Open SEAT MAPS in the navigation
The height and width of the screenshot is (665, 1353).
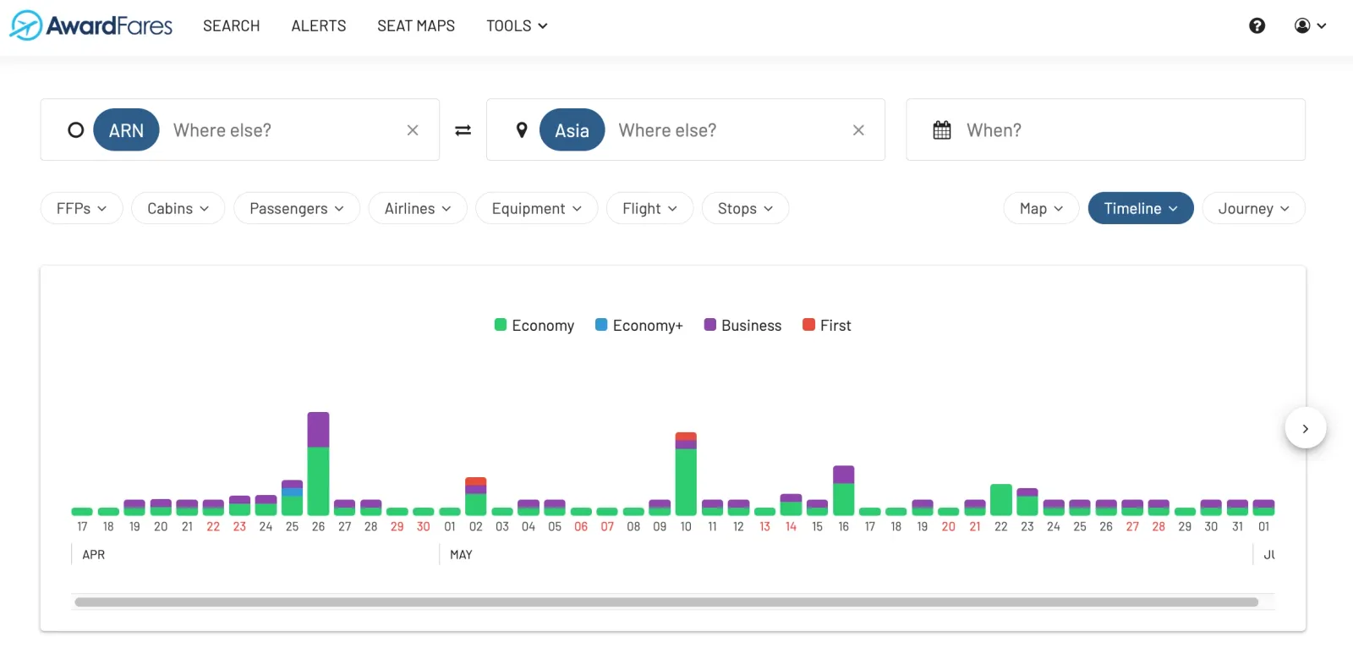(416, 26)
